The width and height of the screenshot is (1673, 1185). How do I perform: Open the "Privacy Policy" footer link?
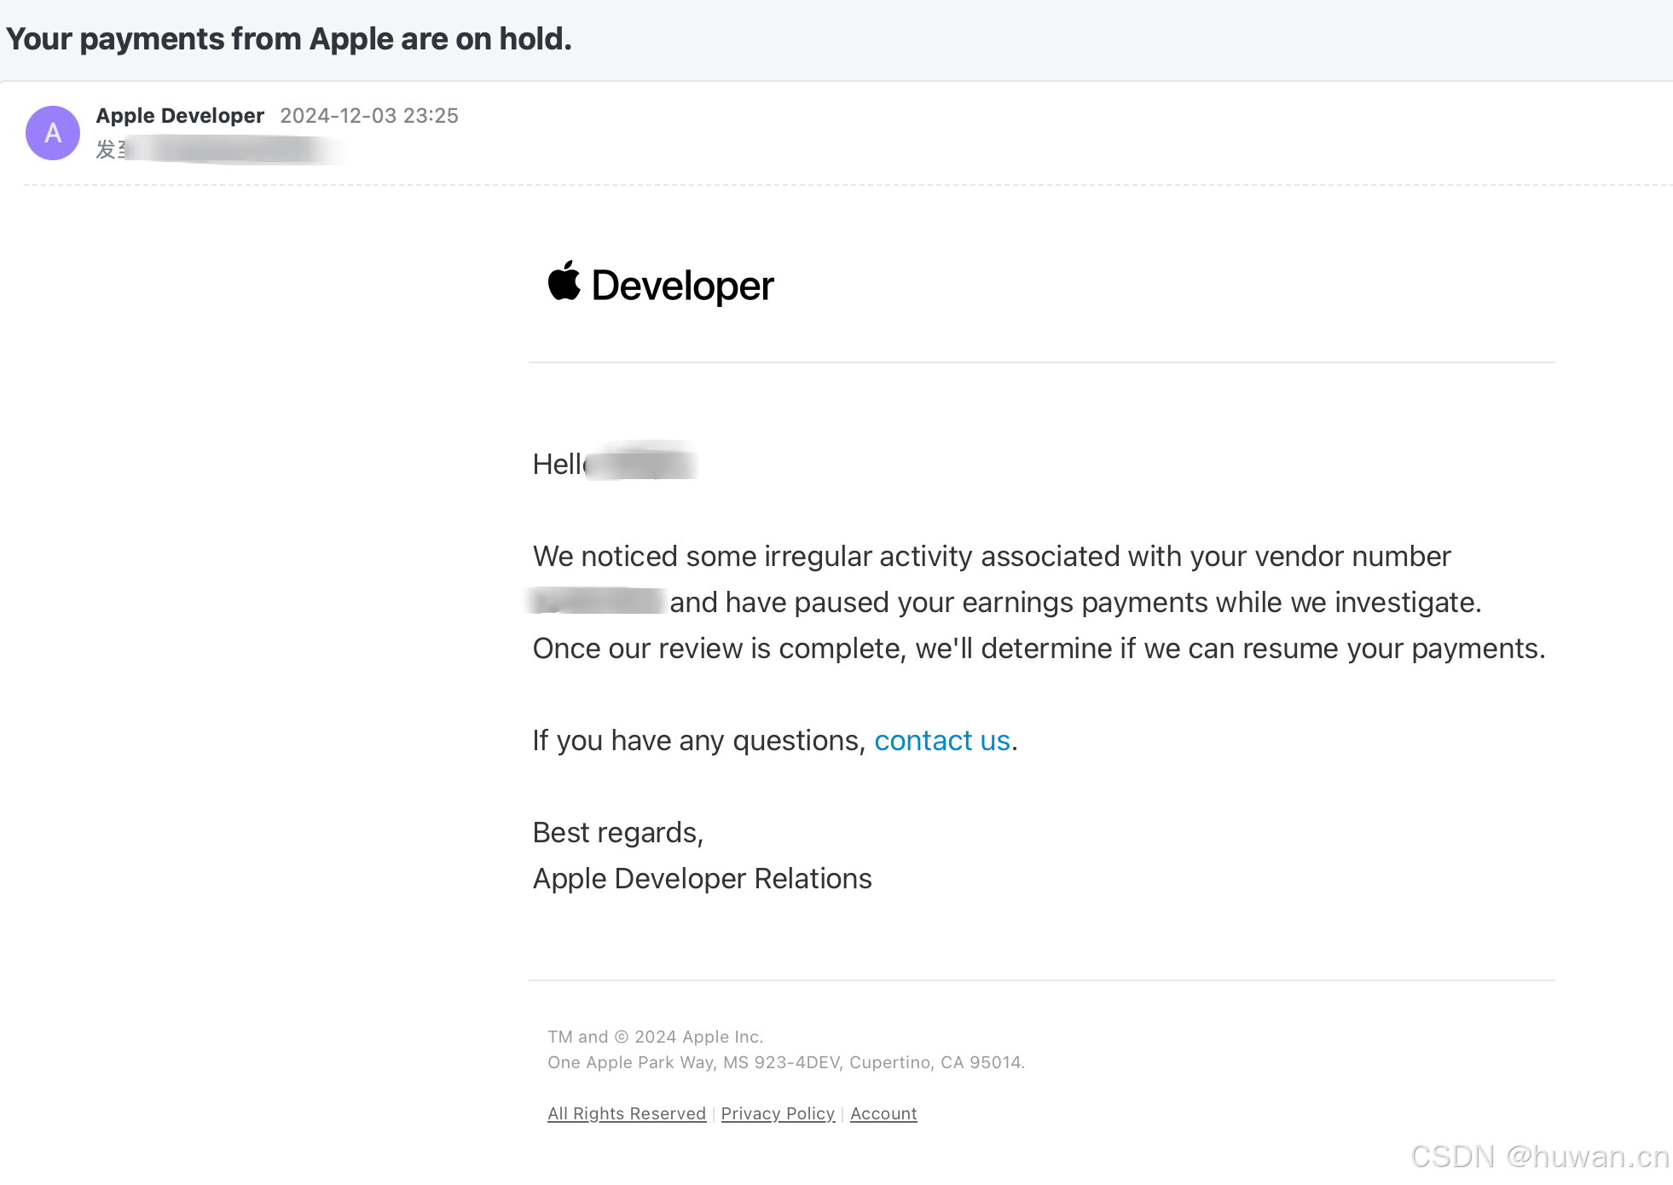pos(778,1113)
